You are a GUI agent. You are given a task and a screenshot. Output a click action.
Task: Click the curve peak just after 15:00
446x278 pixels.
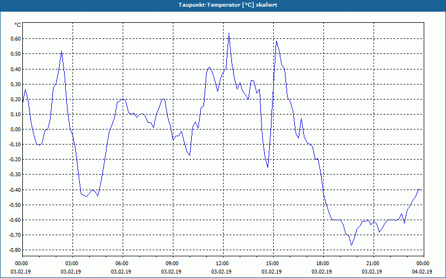click(x=276, y=41)
